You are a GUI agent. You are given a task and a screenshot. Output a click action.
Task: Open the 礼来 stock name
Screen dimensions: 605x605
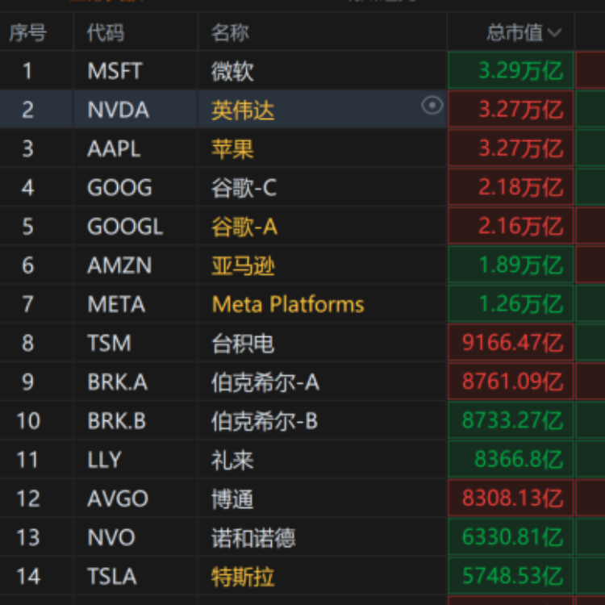pos(232,460)
